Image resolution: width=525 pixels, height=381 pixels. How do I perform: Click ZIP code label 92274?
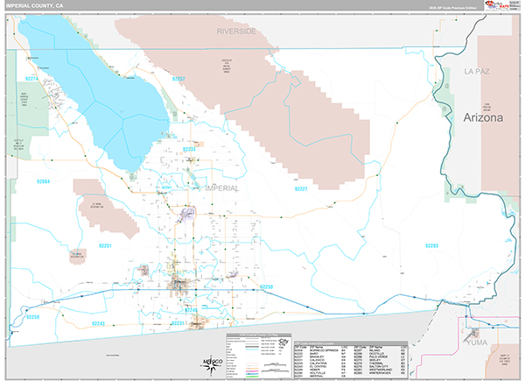pyautogui.click(x=33, y=79)
